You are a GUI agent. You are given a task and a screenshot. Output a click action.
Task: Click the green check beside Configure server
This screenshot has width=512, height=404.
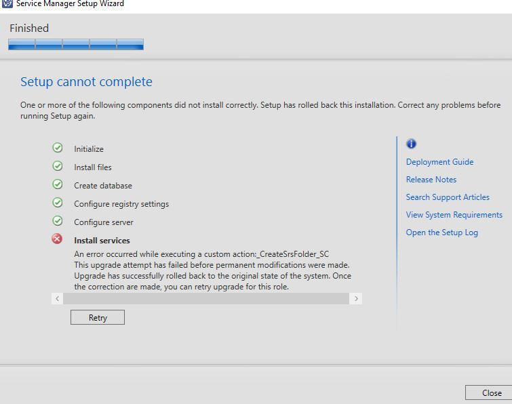click(58, 220)
